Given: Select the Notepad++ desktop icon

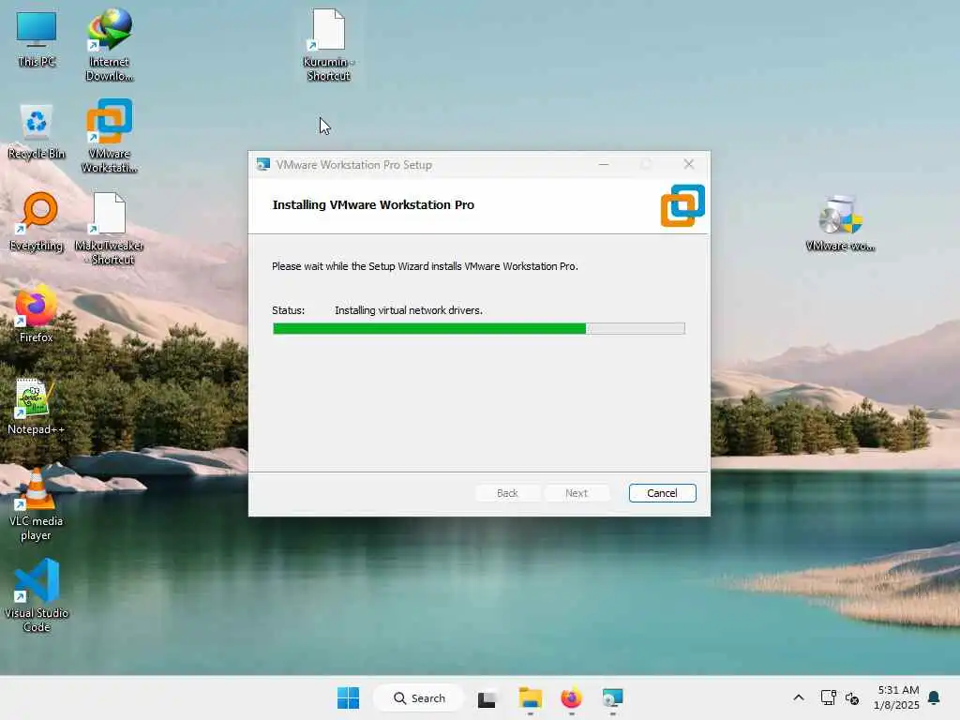Looking at the screenshot, I should pos(37,407).
